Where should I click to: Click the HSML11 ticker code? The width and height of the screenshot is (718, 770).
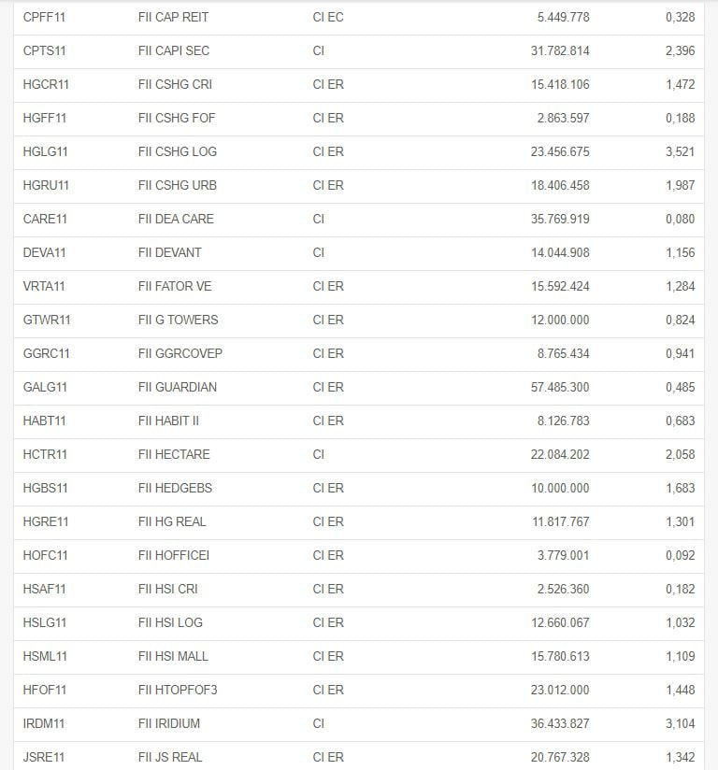(45, 657)
